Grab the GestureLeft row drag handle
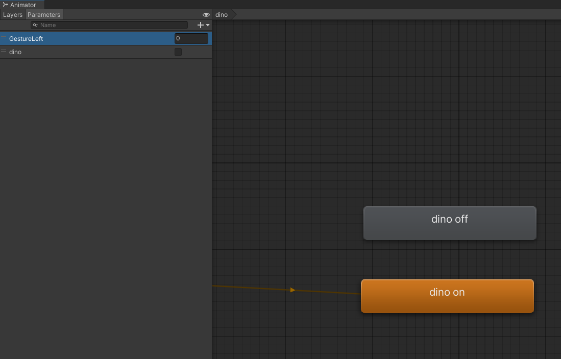Screen dimensions: 561x359 (x=4, y=38)
